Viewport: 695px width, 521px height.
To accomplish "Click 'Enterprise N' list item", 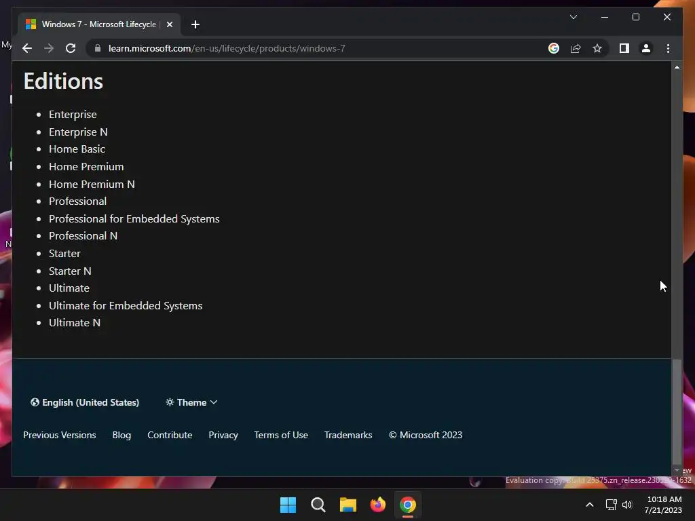I will coord(78,132).
